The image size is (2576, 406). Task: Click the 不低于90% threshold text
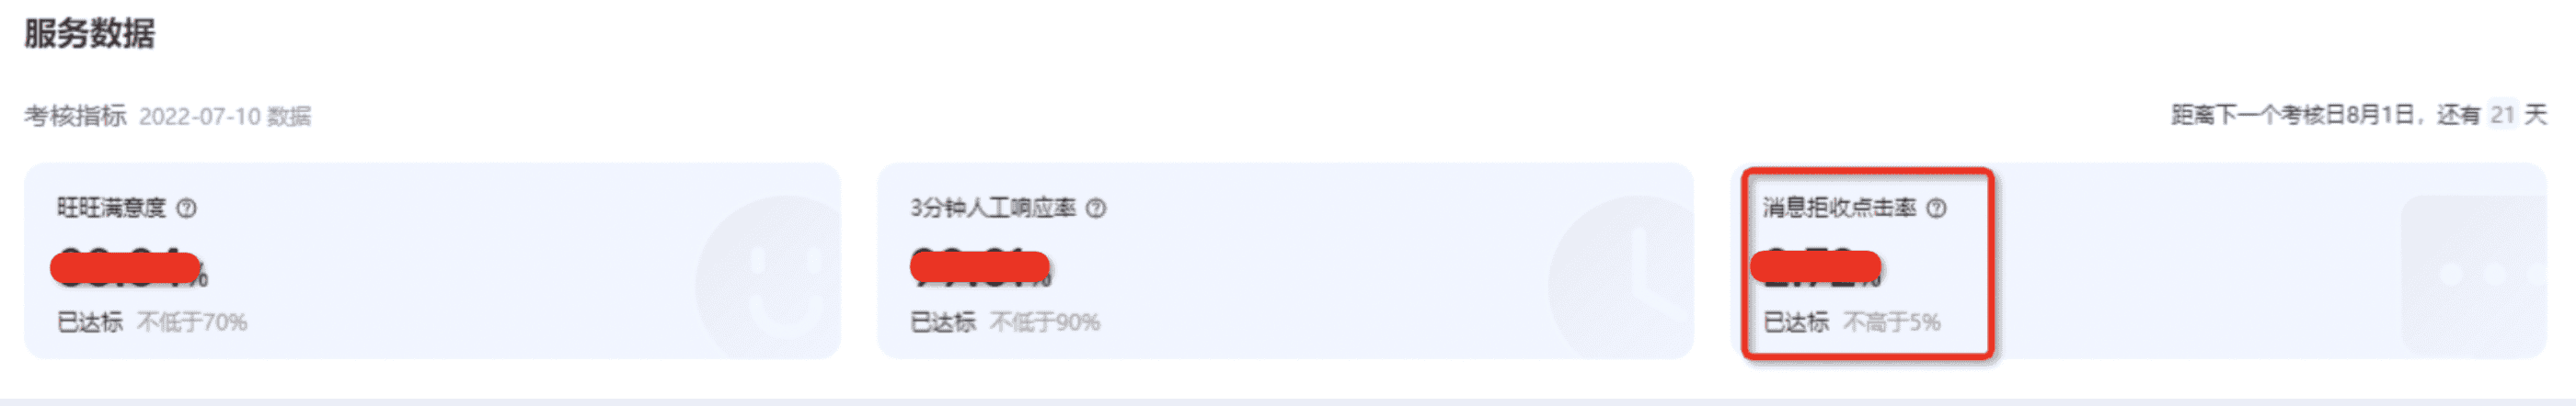1045,322
